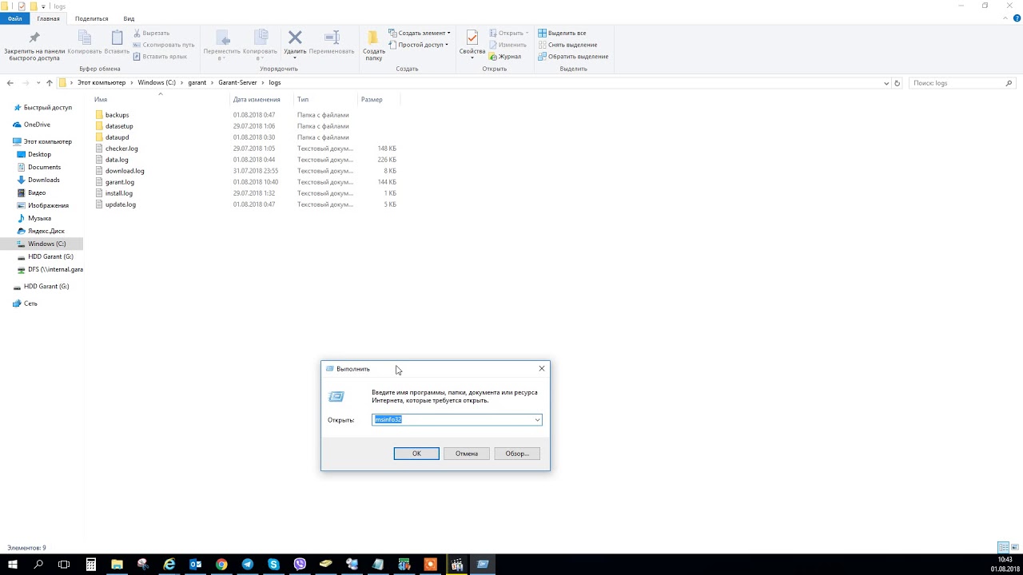Open Skype from the taskbar
1023x575 pixels.
(x=274, y=565)
